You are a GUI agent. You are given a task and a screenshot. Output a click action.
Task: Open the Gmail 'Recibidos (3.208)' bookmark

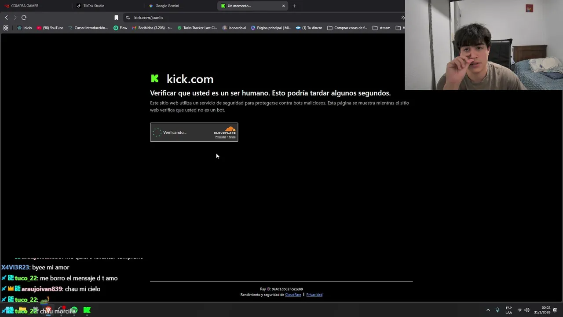click(x=152, y=28)
